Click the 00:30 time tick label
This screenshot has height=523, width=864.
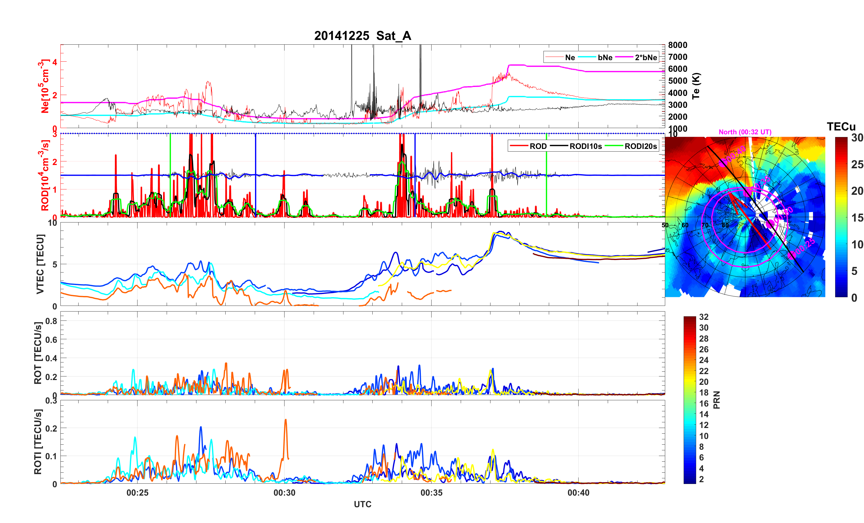(x=284, y=492)
